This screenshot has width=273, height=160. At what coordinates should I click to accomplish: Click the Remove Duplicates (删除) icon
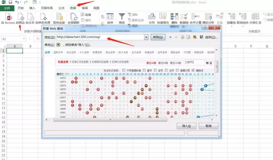pyautogui.click(x=174, y=16)
